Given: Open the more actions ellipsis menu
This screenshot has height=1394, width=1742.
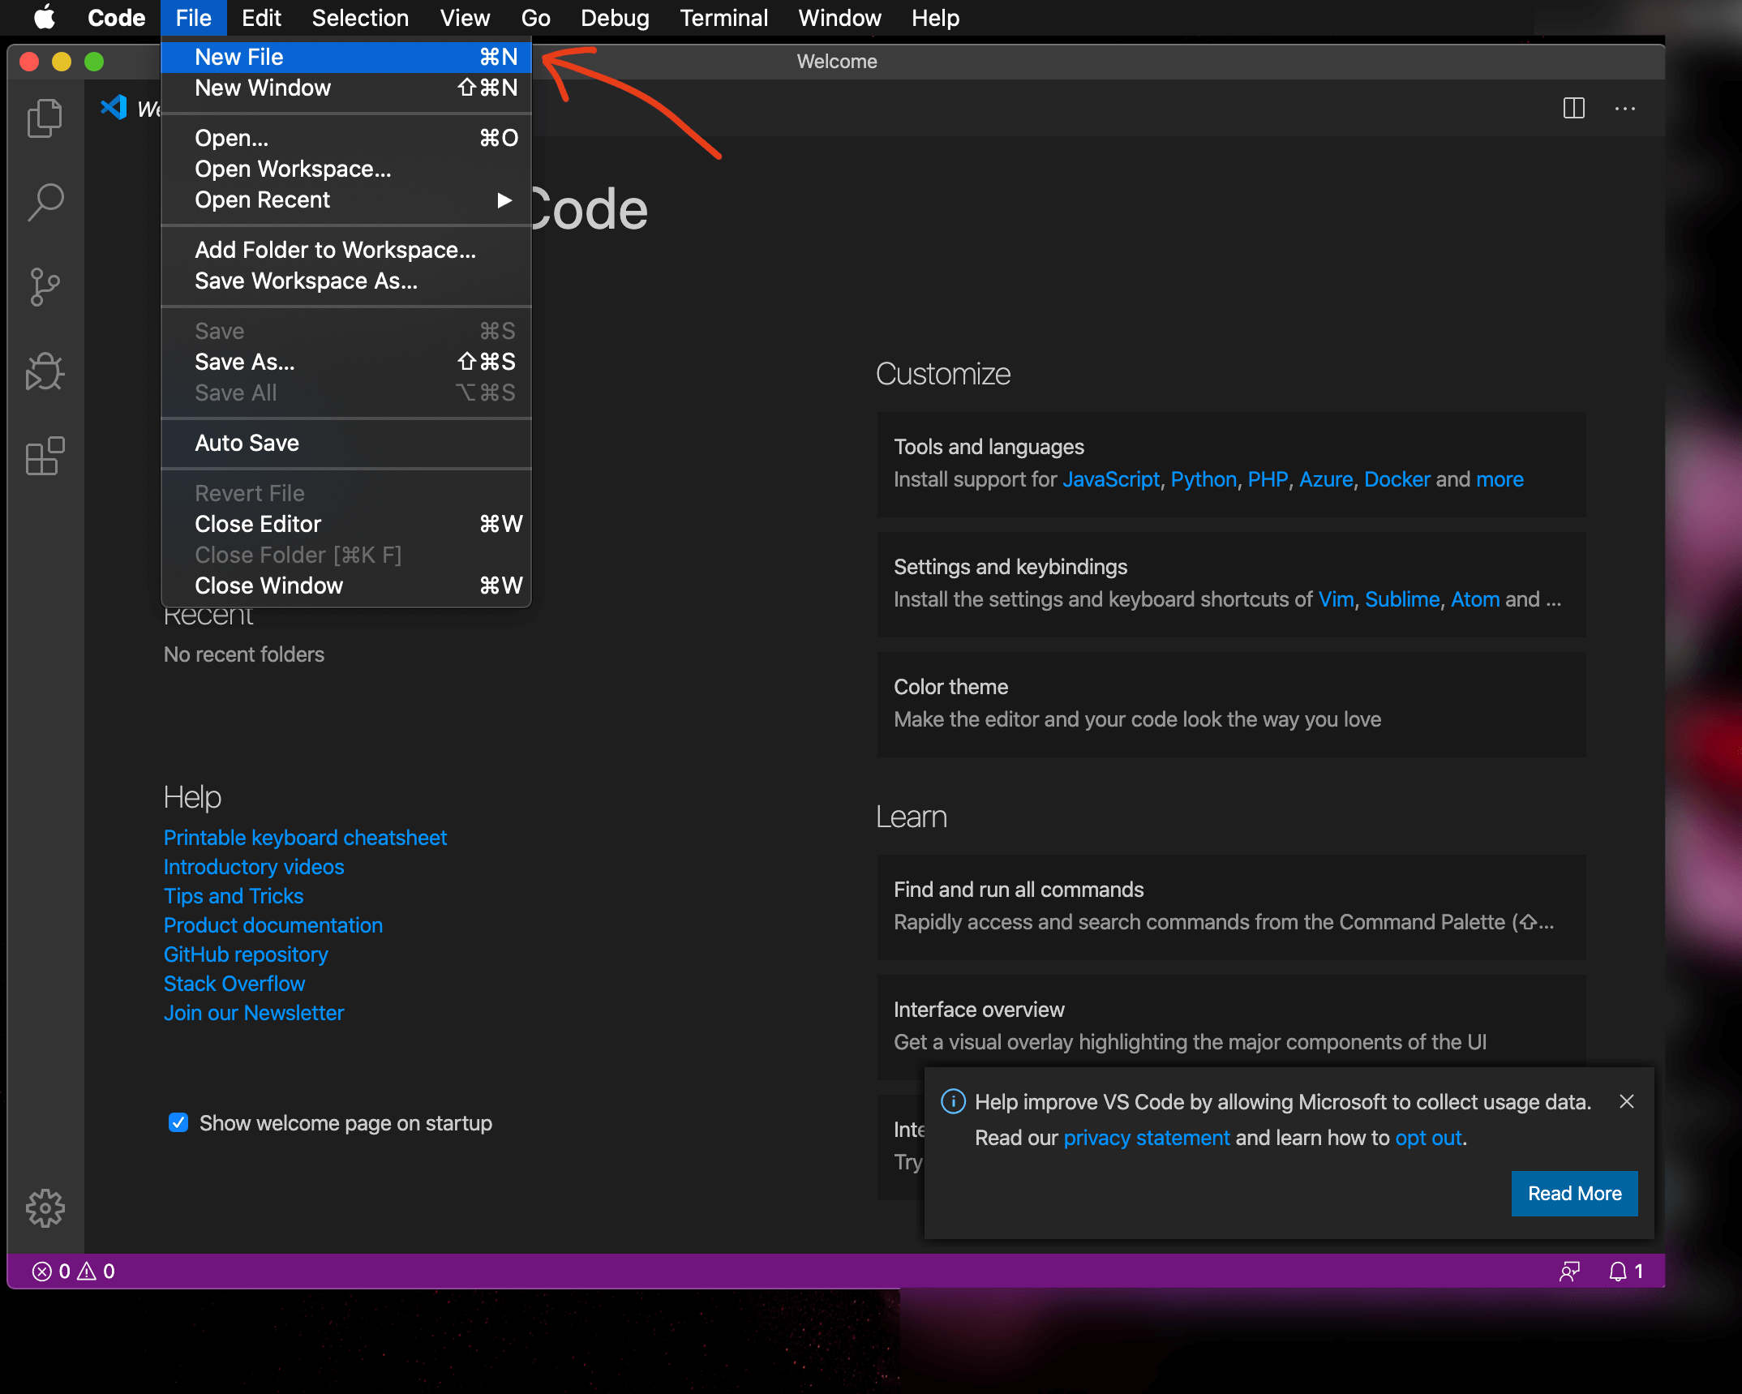Looking at the screenshot, I should 1624,108.
